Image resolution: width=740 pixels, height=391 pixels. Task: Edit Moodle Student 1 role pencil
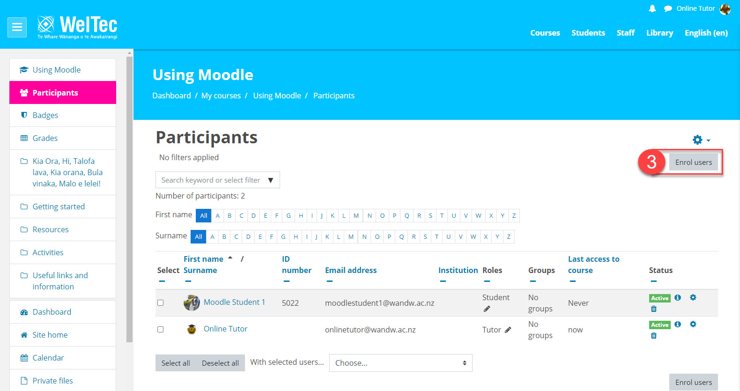tap(487, 309)
